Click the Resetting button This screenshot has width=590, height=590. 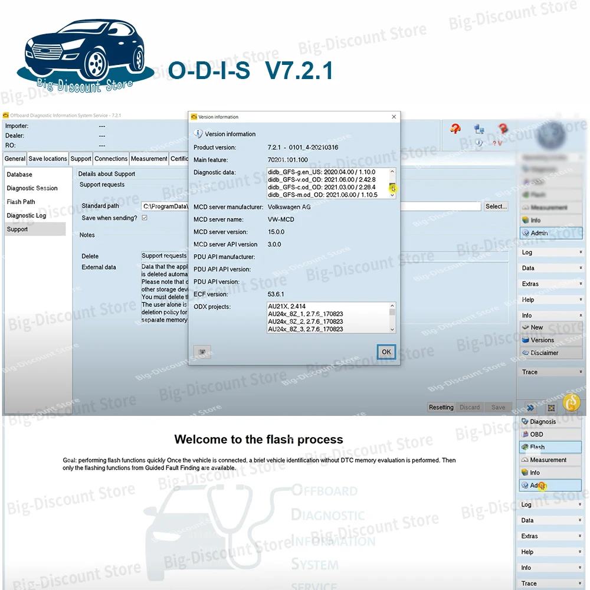coord(441,407)
